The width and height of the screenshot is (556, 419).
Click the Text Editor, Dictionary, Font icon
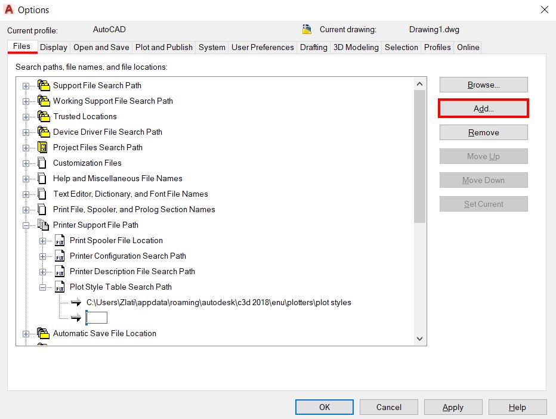click(x=42, y=194)
